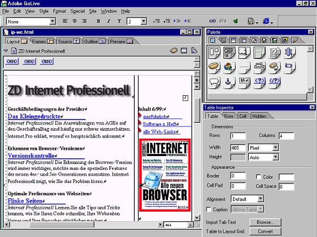Open JavaScript editor via coffee bean icon in document window
The width and height of the screenshot is (317, 237).
click(174, 51)
